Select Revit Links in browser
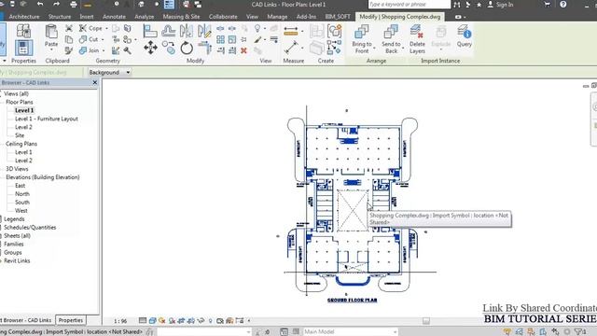This screenshot has width=597, height=336. pos(17,261)
